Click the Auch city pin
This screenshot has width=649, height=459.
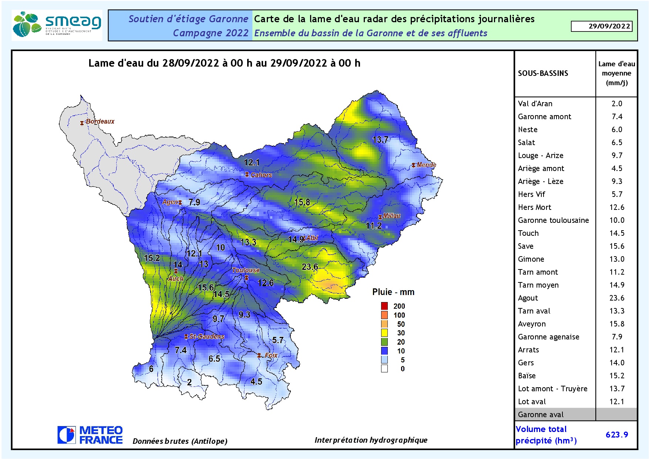(176, 271)
